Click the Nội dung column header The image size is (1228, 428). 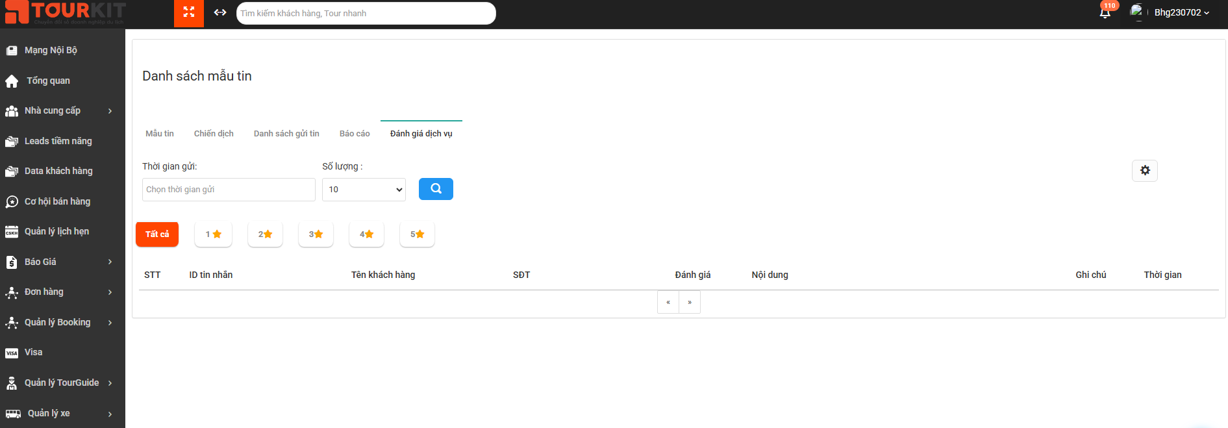770,275
